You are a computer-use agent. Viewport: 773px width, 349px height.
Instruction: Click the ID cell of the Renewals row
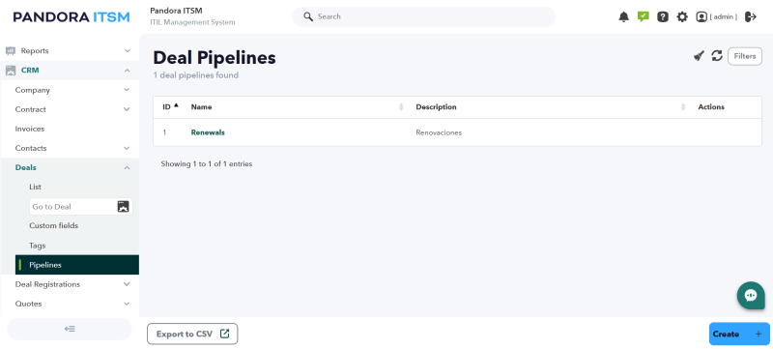click(x=164, y=132)
